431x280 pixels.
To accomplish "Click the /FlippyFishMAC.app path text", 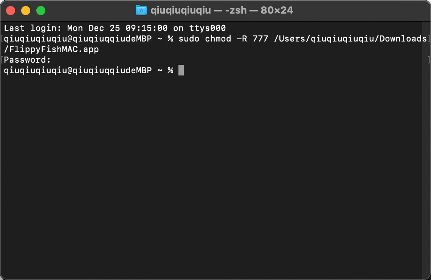I will pyautogui.click(x=51, y=49).
